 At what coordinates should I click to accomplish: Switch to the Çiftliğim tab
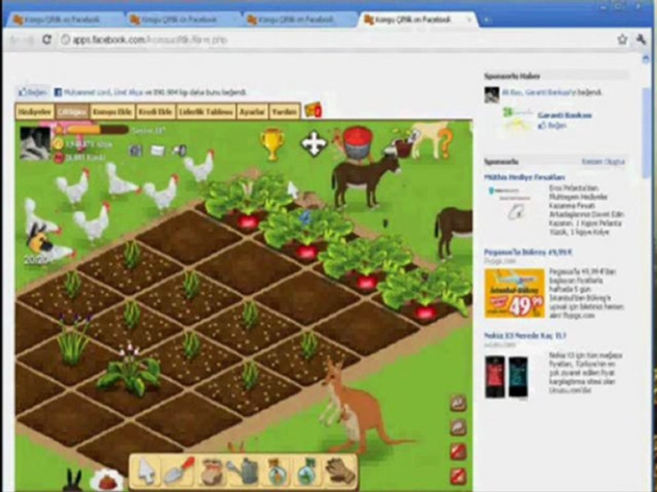coord(72,111)
